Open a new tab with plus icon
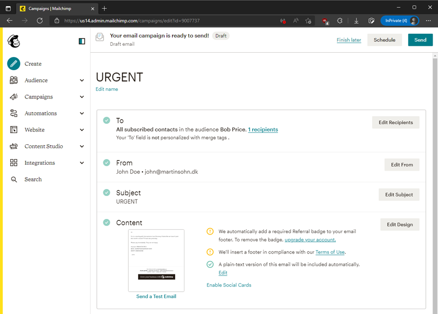The width and height of the screenshot is (438, 314). [104, 9]
